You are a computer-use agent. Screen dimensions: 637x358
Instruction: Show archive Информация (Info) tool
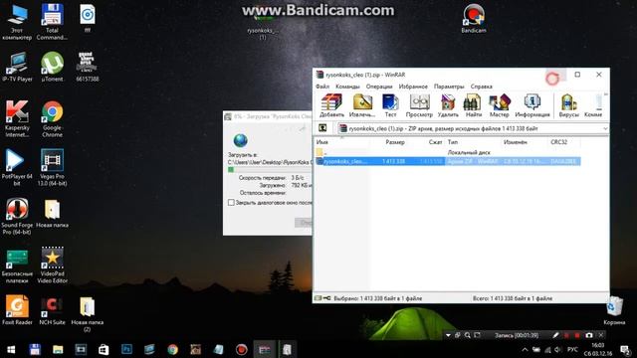click(532, 105)
